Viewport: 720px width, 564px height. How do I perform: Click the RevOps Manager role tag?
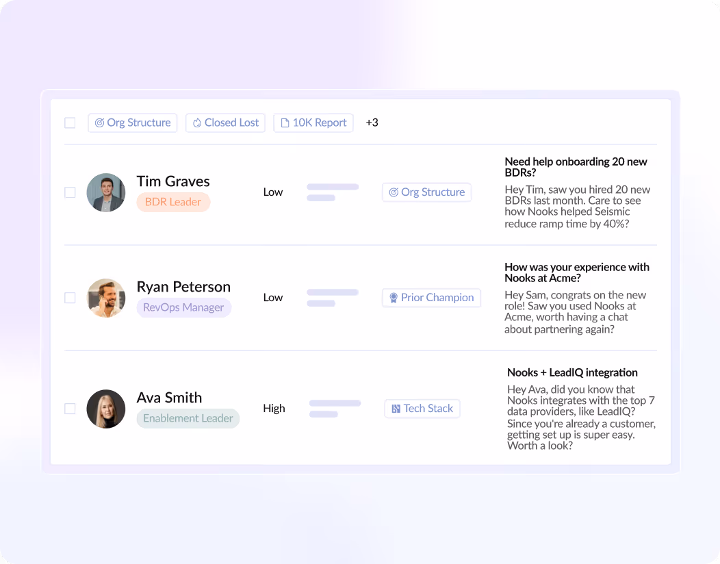pos(183,308)
